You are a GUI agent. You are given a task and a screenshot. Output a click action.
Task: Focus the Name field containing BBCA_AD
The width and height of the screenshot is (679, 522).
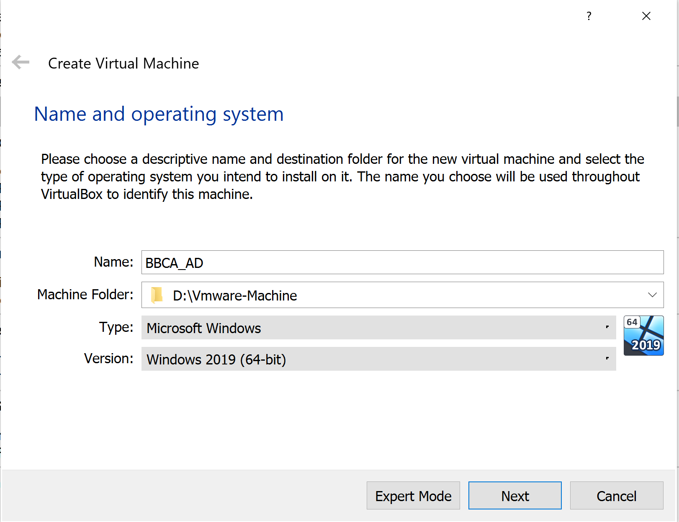click(402, 262)
